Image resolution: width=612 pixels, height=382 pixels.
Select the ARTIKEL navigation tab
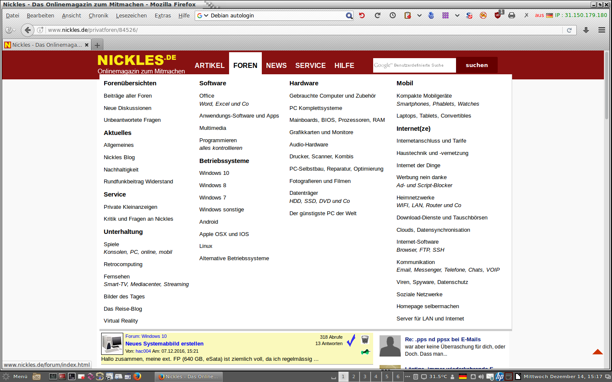point(210,65)
